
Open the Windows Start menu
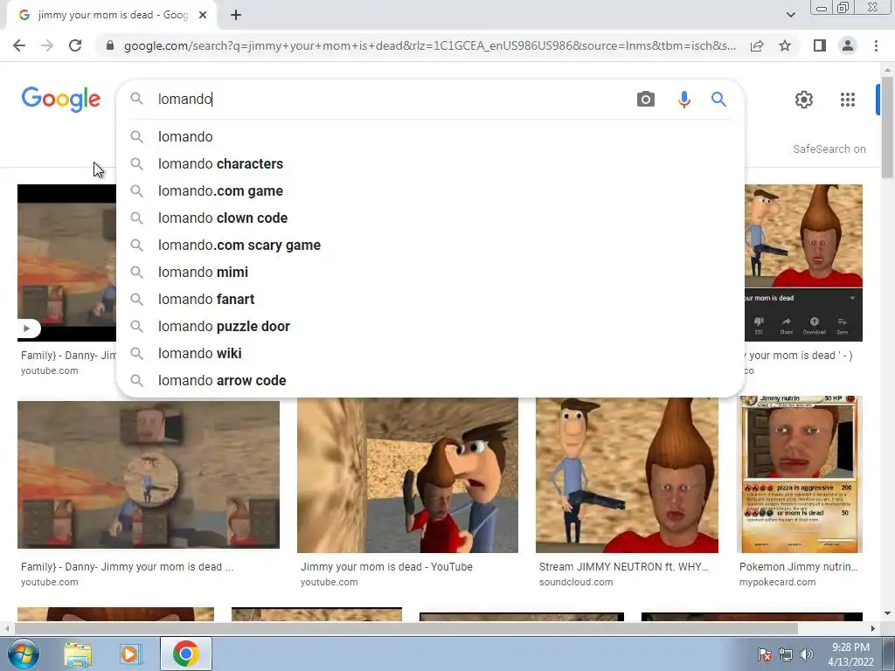(23, 654)
